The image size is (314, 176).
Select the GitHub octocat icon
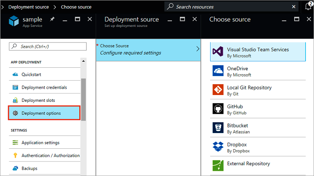coord(218,109)
